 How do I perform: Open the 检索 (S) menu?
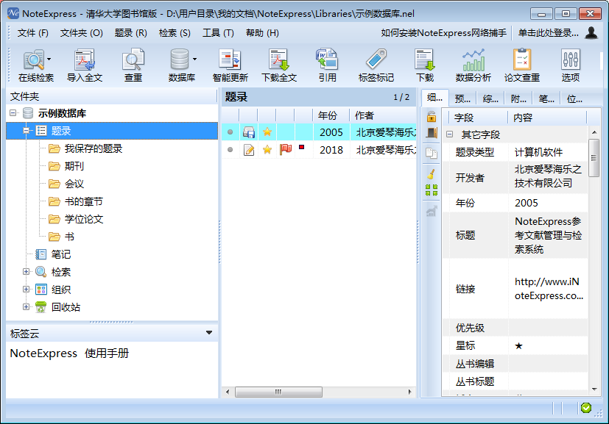click(x=175, y=33)
